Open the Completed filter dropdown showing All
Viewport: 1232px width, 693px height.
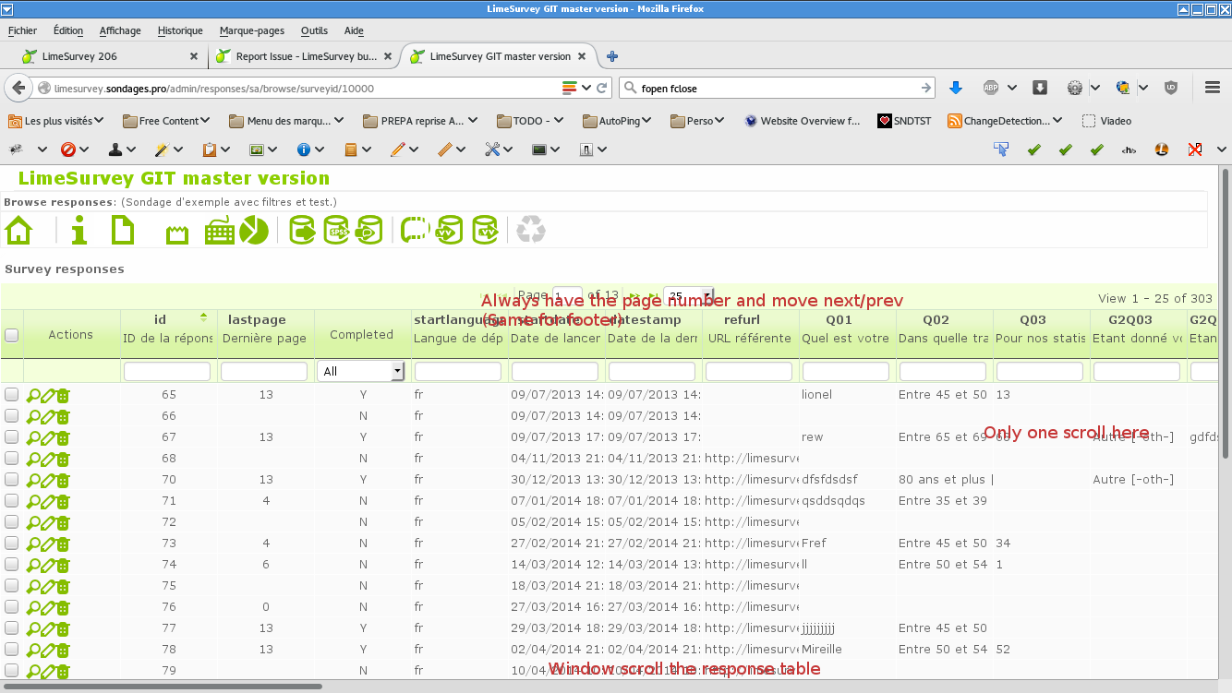(x=360, y=371)
